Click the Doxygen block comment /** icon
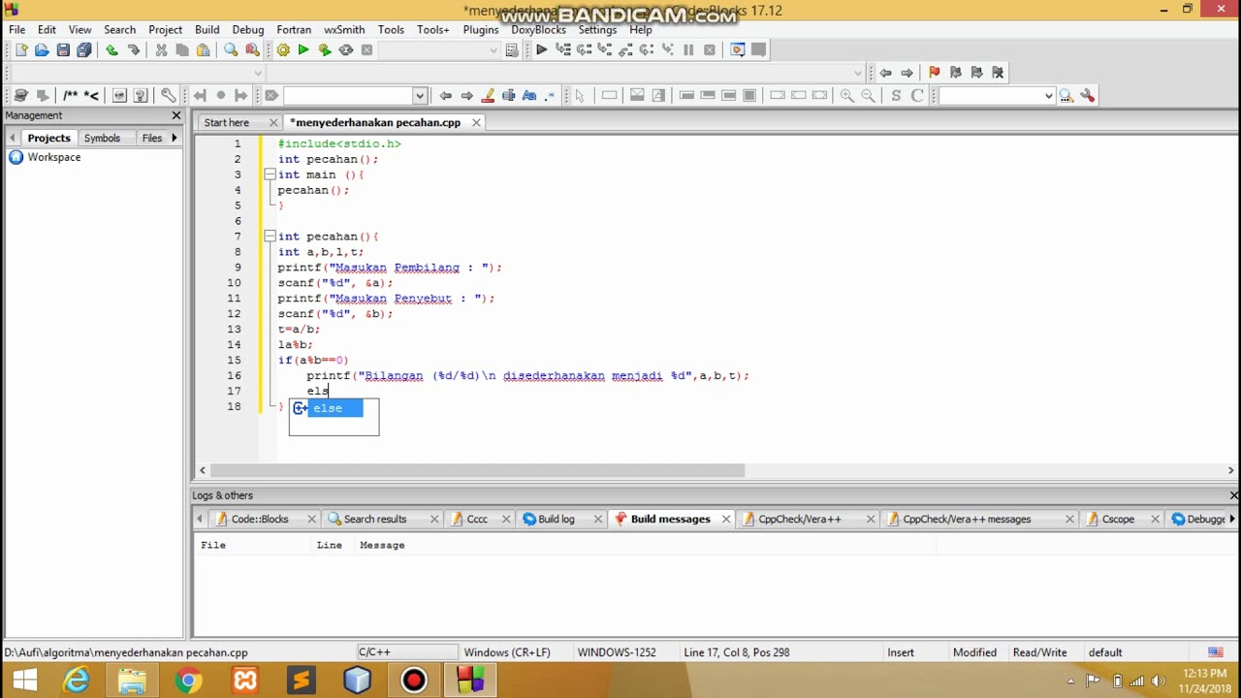The width and height of the screenshot is (1241, 698). 70,95
